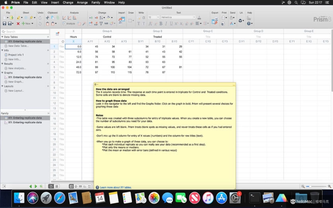
Task: Click the Treated title of Group B
Action: point(157,37)
